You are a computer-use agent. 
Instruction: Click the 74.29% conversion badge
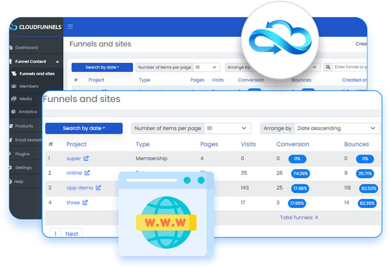[x=300, y=173]
